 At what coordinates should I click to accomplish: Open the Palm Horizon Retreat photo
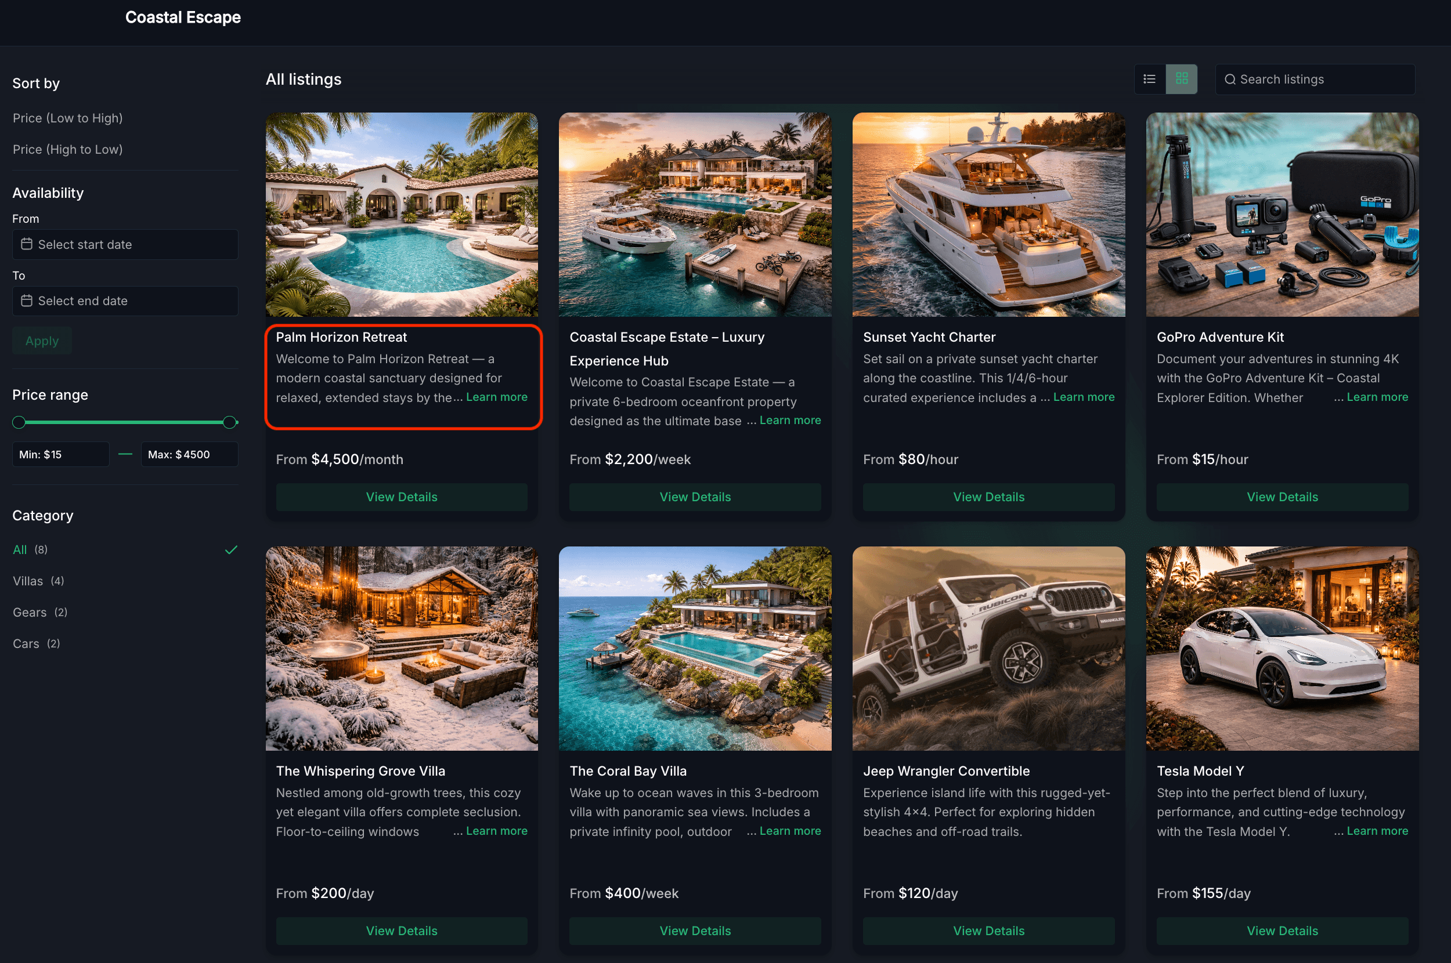402,214
